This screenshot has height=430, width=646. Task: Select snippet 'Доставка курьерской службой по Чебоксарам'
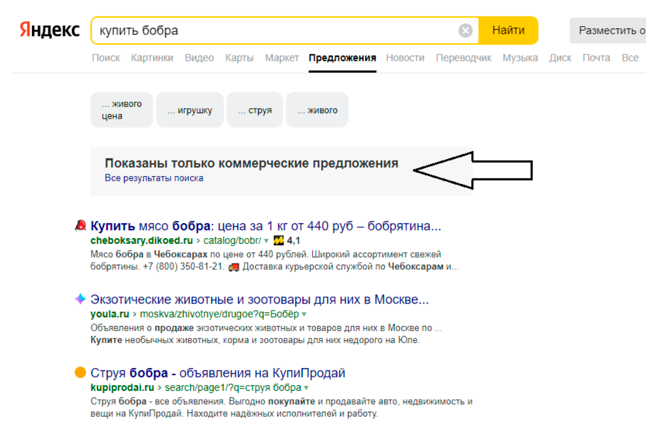coord(343,266)
